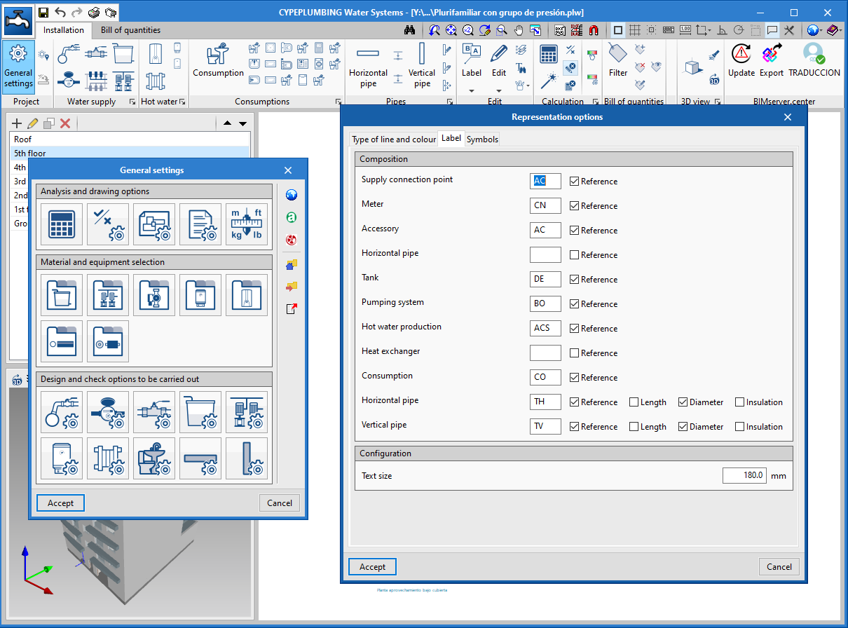Move floor down with the down arrow

pos(242,123)
